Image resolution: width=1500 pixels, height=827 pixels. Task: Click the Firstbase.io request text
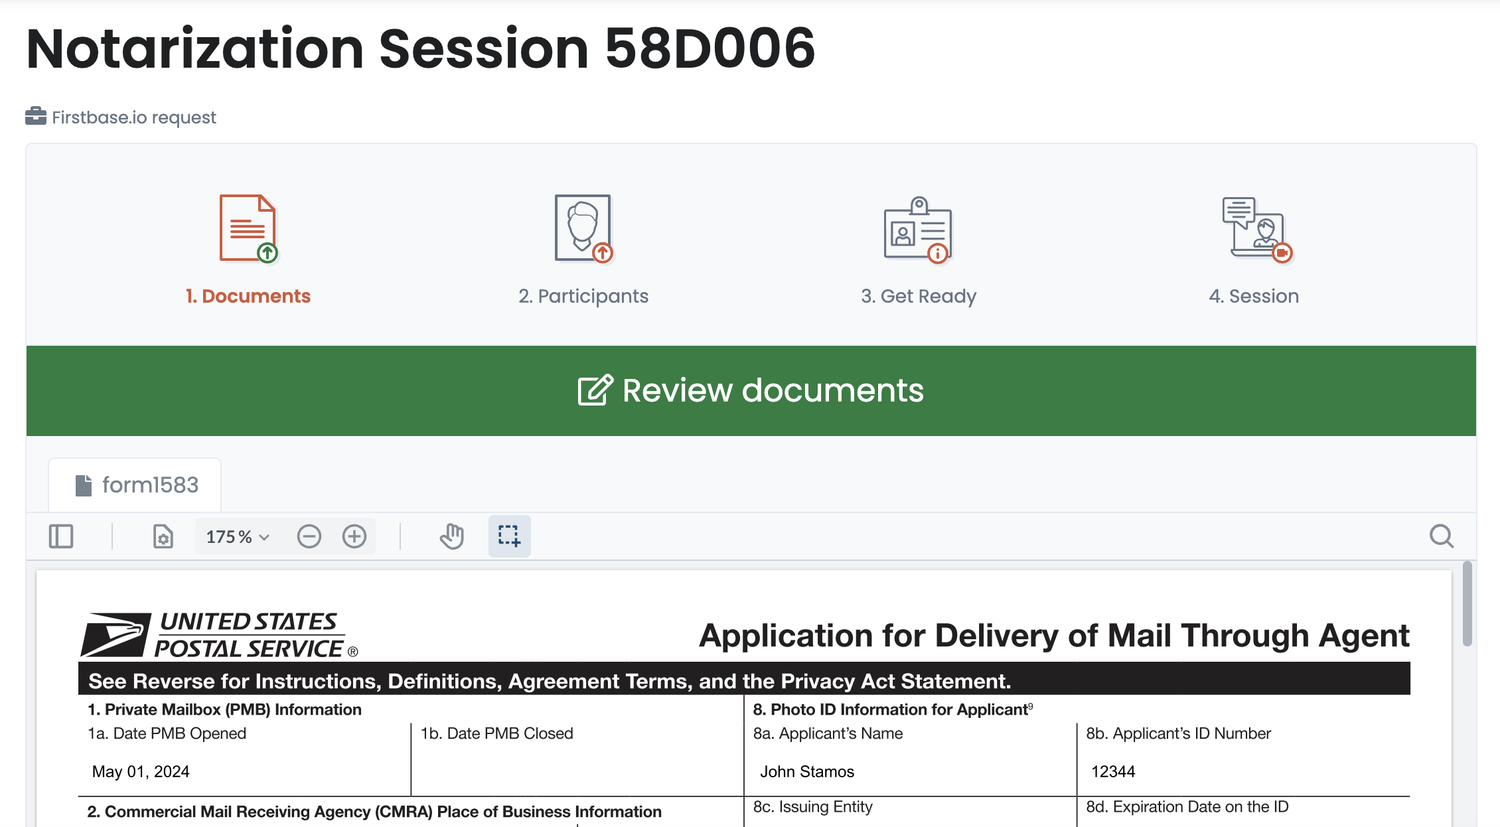click(x=134, y=117)
